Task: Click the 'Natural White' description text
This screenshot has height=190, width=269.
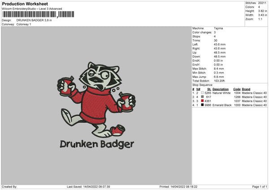Action: tap(221, 93)
